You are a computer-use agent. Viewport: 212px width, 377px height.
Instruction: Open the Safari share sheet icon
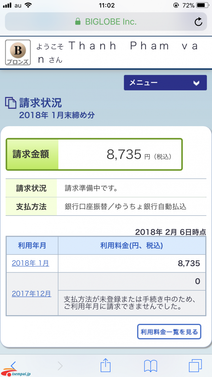click(x=105, y=365)
